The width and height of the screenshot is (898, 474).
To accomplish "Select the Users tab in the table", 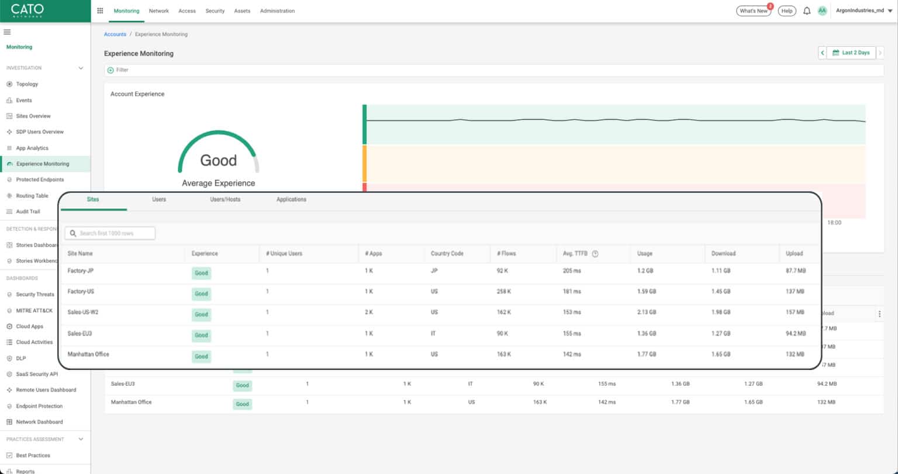I will click(158, 199).
